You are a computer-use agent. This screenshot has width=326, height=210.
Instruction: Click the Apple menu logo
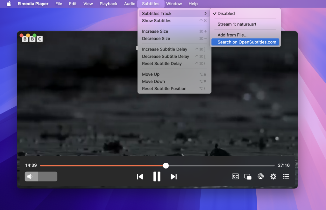pyautogui.click(x=9, y=4)
